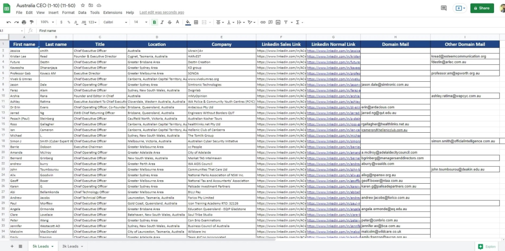Screen dimensions: 505x251
Task: Toggle strikethrough formatting
Action: (x=170, y=22)
